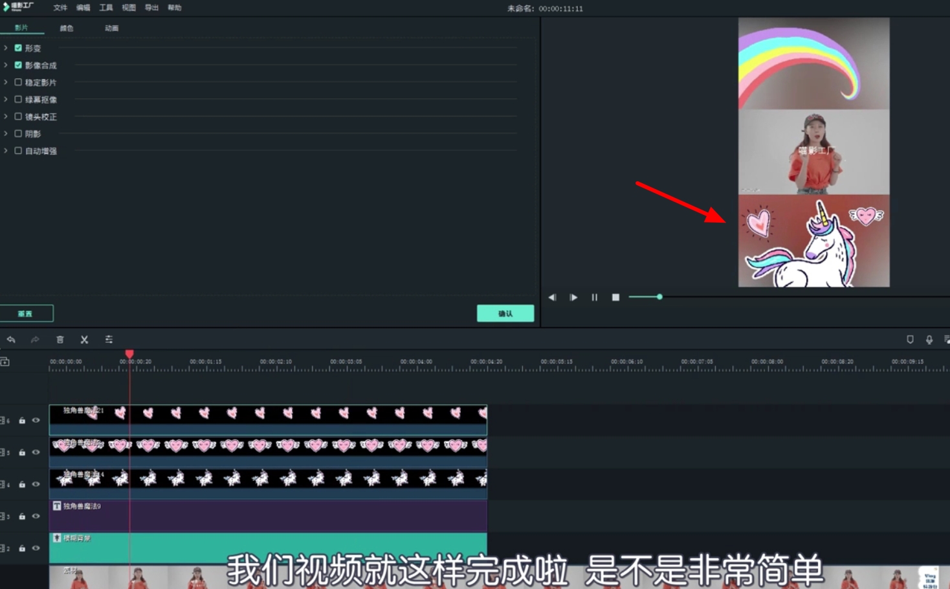950x589 pixels.
Task: Select the Split (scissors) tool in timeline toolbar
Action: 85,339
